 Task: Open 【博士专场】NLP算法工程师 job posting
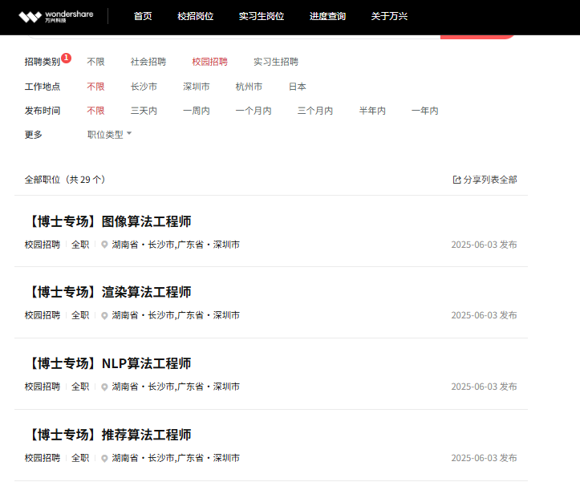point(109,363)
